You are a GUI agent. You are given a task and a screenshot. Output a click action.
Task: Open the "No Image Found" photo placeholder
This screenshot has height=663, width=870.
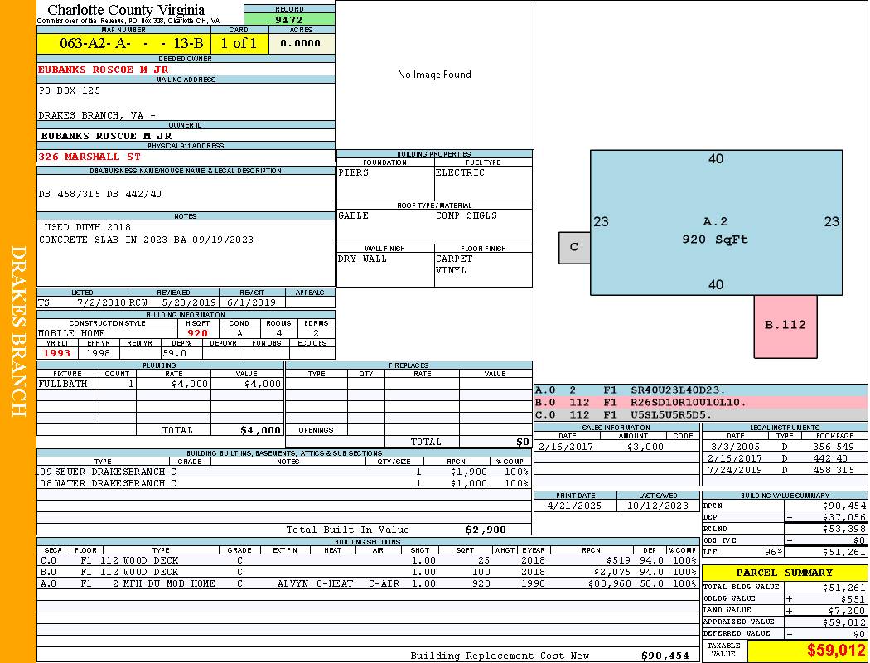pos(434,75)
